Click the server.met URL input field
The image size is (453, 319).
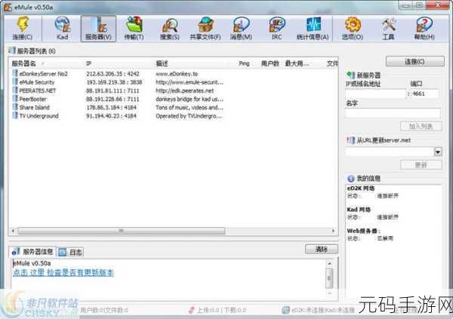pos(390,152)
